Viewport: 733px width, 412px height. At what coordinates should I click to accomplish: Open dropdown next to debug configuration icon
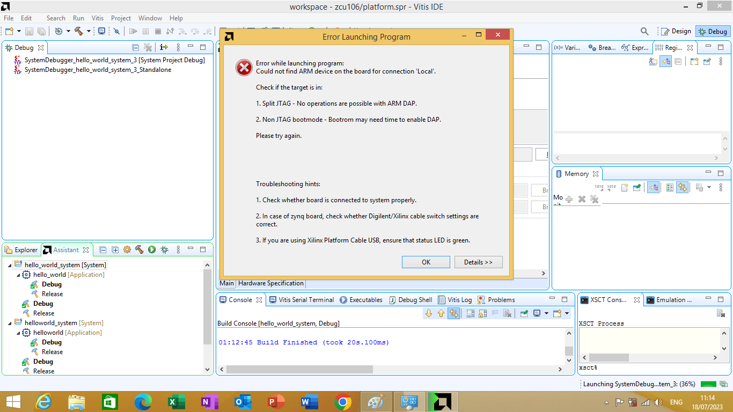68,32
